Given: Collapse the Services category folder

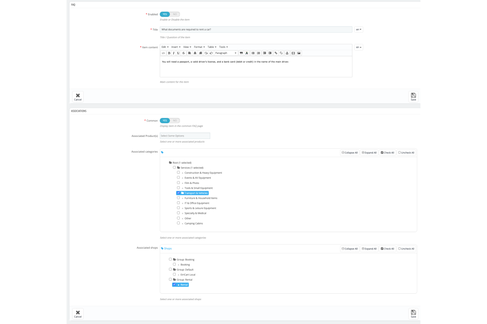Looking at the screenshot, I should (x=179, y=168).
